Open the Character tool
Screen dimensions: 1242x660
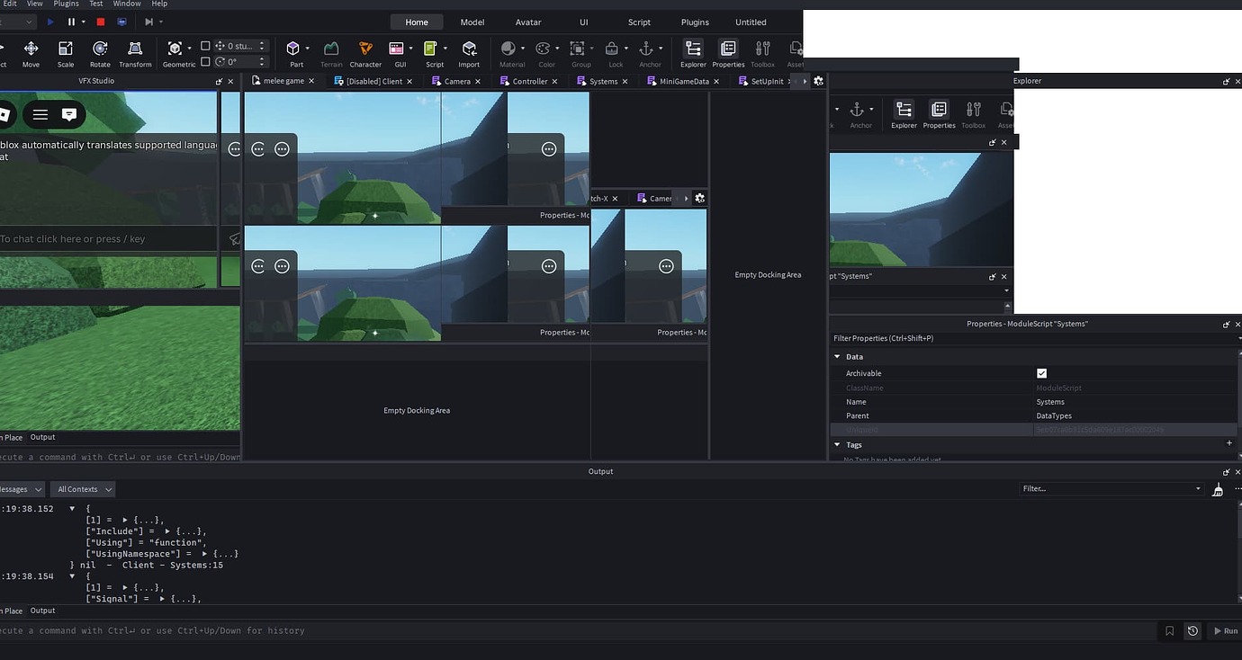coord(365,53)
